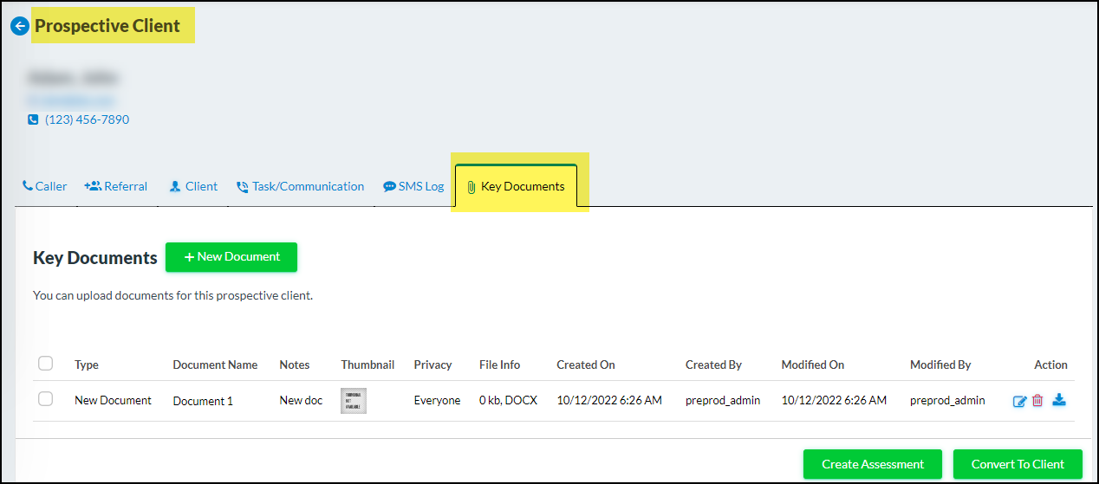The width and height of the screenshot is (1099, 484).
Task: Check the box for the Document 1 row
Action: [x=46, y=399]
